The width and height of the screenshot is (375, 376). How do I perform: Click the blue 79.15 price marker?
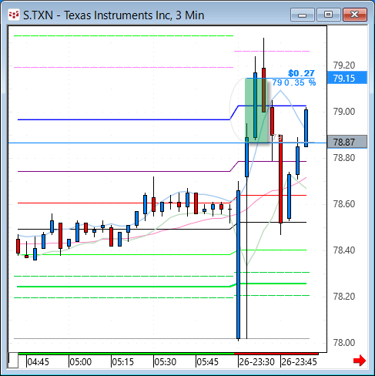(x=347, y=78)
